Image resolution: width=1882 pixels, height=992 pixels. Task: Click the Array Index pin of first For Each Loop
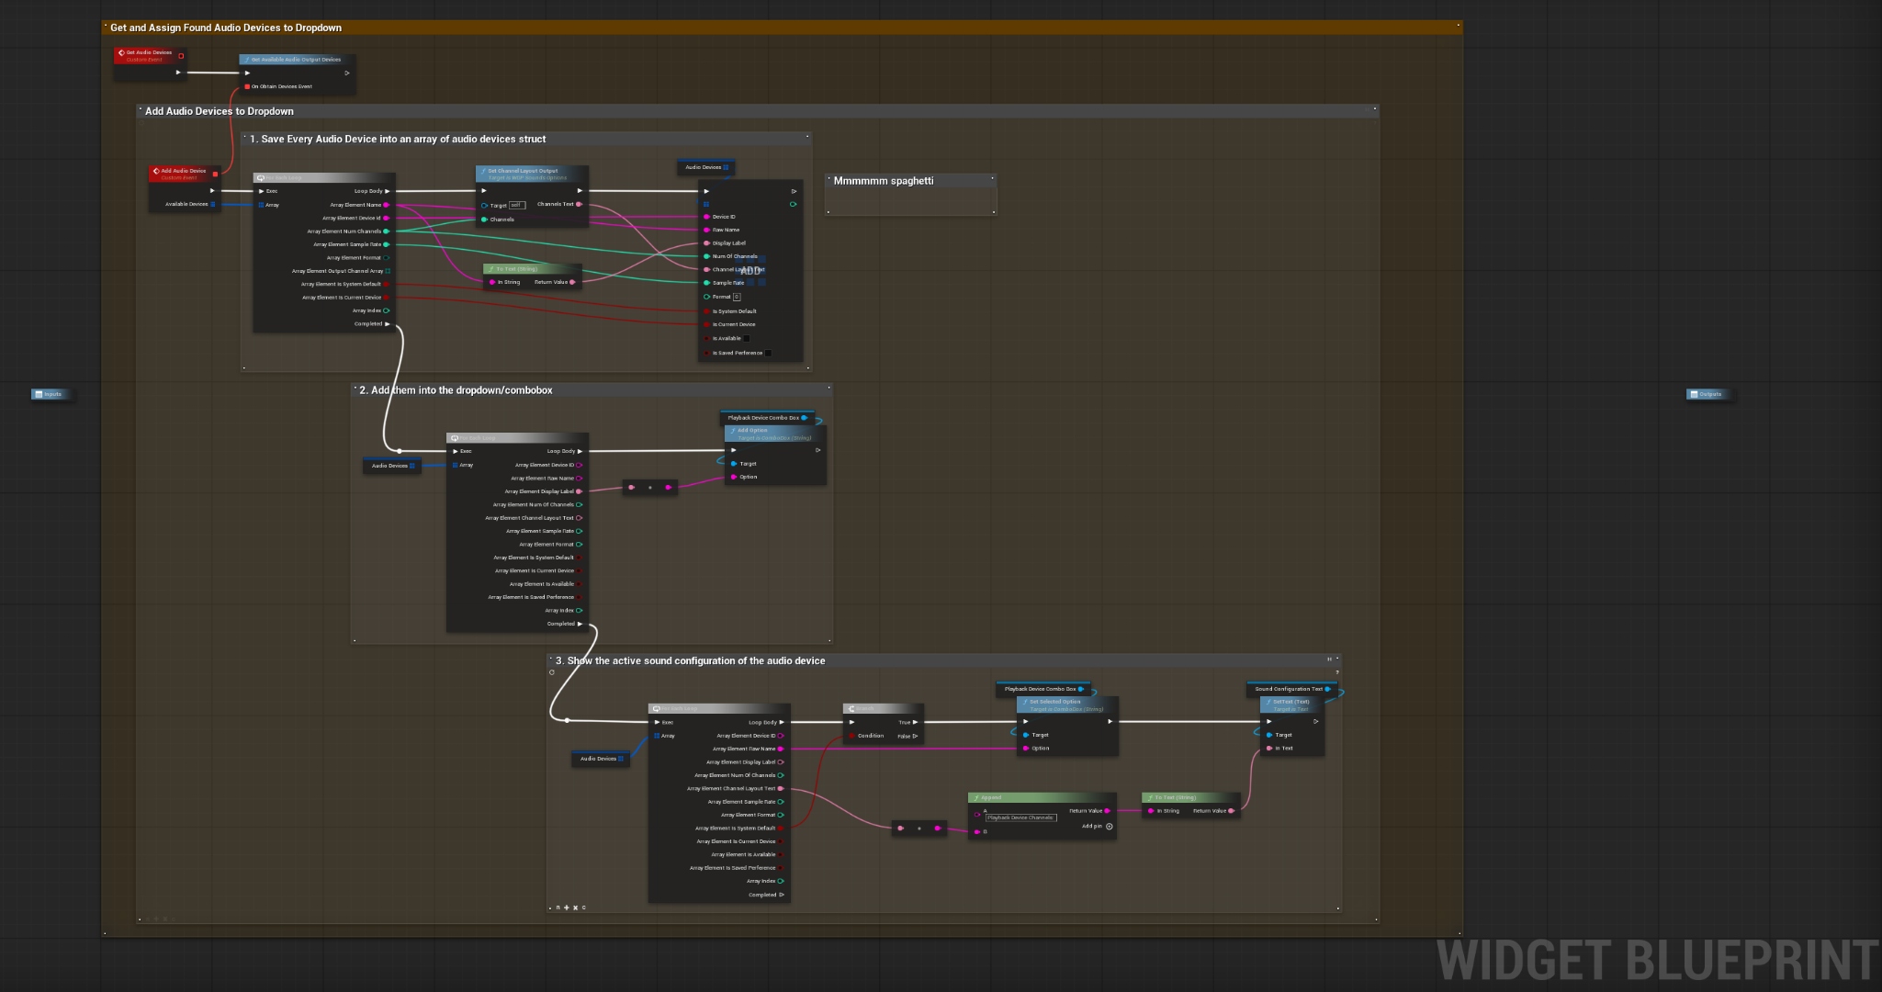tap(387, 310)
